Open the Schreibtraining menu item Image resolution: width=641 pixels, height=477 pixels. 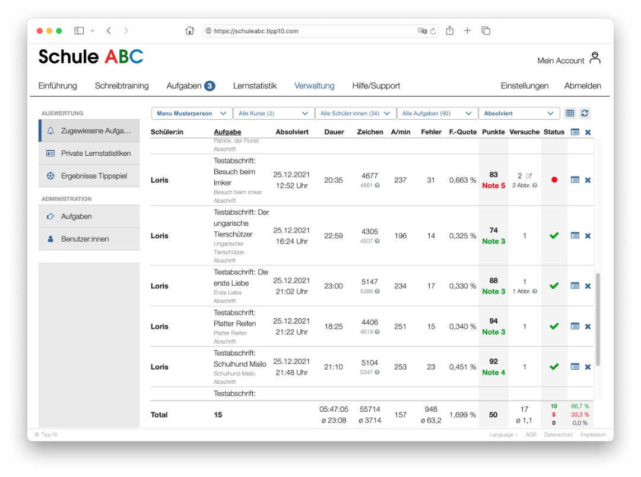click(x=122, y=86)
